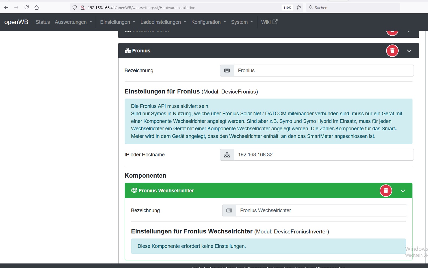Open the Konfiguration dropdown menu
This screenshot has height=268, width=428.
tap(209, 22)
